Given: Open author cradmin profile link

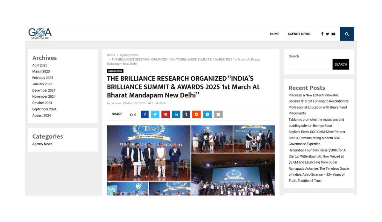Looking at the screenshot, I should (x=116, y=103).
